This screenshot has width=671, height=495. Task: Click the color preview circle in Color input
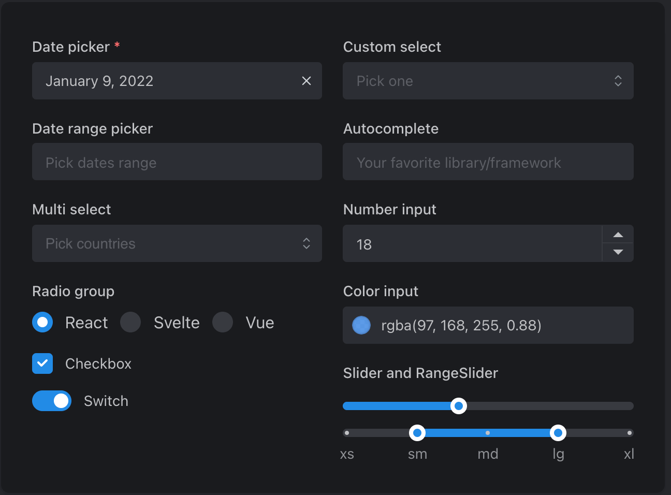[361, 325]
